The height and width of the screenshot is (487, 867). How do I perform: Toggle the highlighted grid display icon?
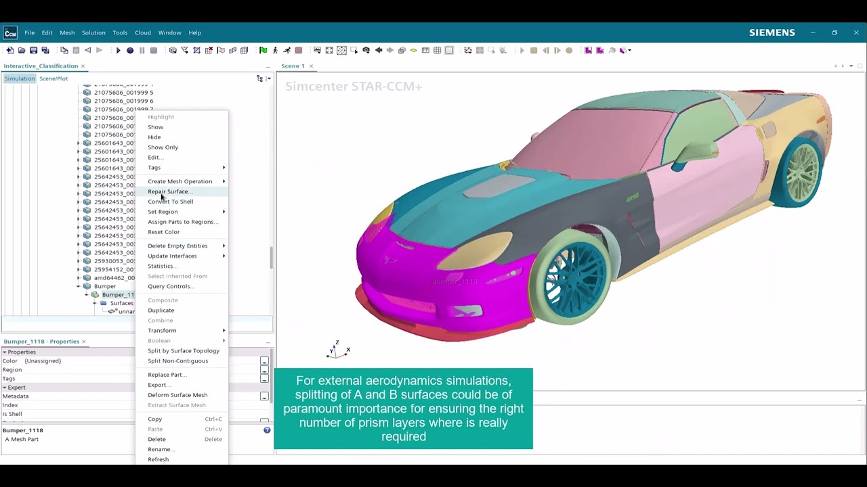[x=449, y=50]
